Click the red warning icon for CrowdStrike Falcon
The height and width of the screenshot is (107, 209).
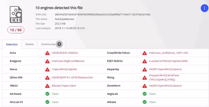click(145, 53)
